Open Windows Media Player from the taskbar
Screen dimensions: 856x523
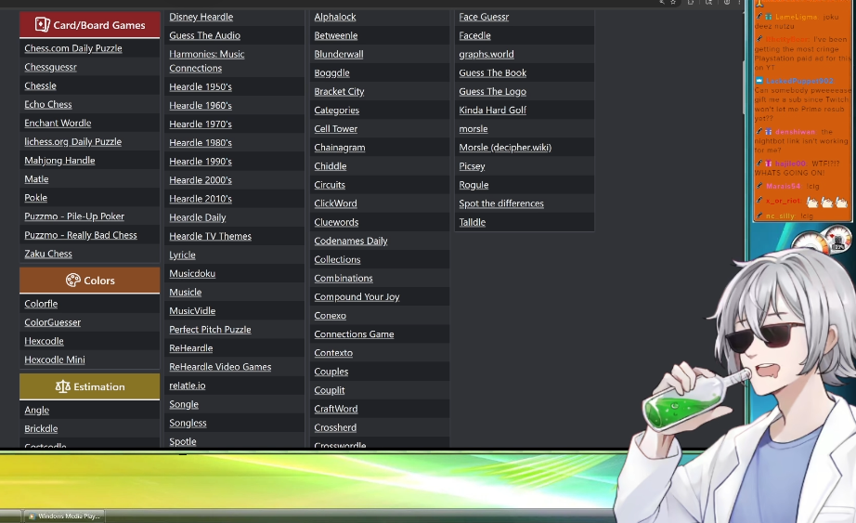click(64, 516)
